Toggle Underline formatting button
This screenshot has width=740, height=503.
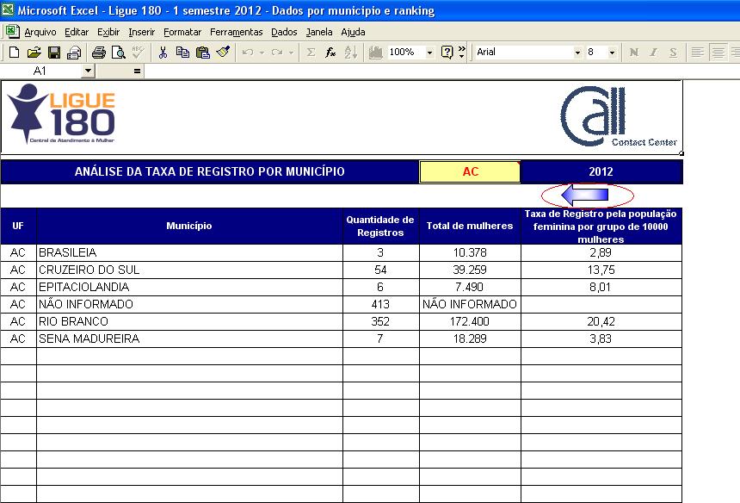point(673,53)
